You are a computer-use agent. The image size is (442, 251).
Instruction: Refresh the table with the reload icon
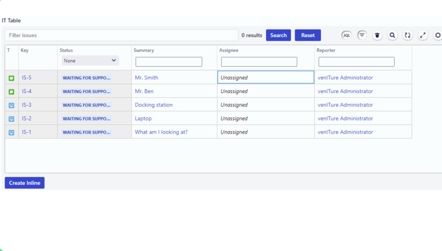[x=407, y=35]
